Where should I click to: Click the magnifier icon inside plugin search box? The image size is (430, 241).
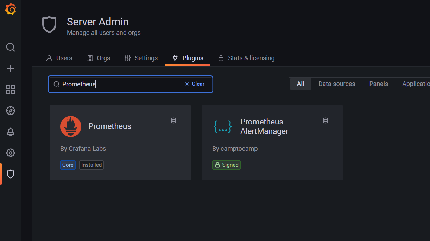[56, 84]
